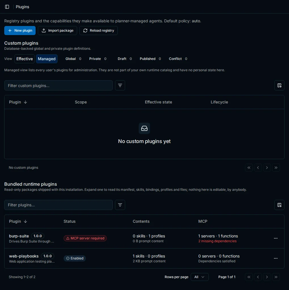Click burp-suite version badge 1.0.0
This screenshot has width=289, height=290.
pyautogui.click(x=38, y=236)
